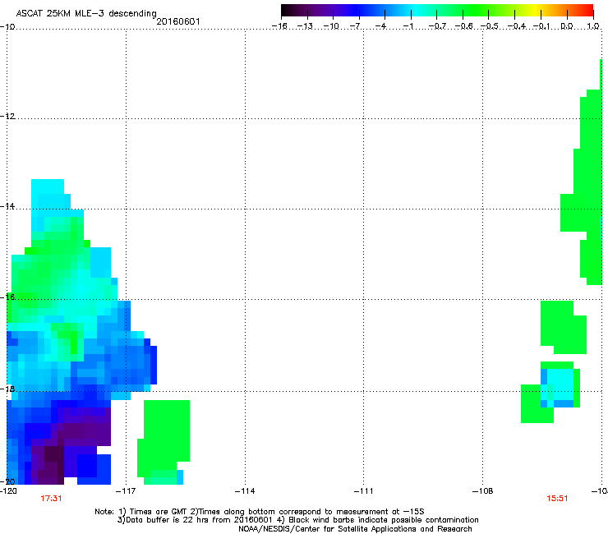Click the longitude axis label -108

coord(483,491)
